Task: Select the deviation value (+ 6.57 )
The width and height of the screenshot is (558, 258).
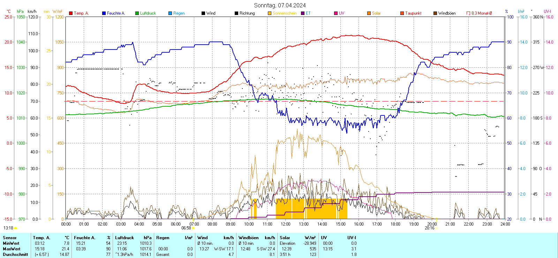Action: pyautogui.click(x=42, y=255)
